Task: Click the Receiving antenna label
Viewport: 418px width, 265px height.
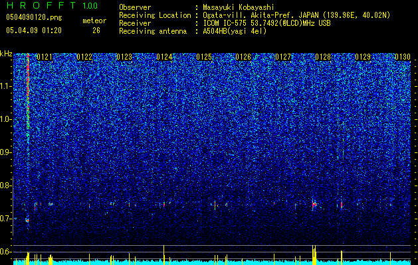Action: point(153,31)
